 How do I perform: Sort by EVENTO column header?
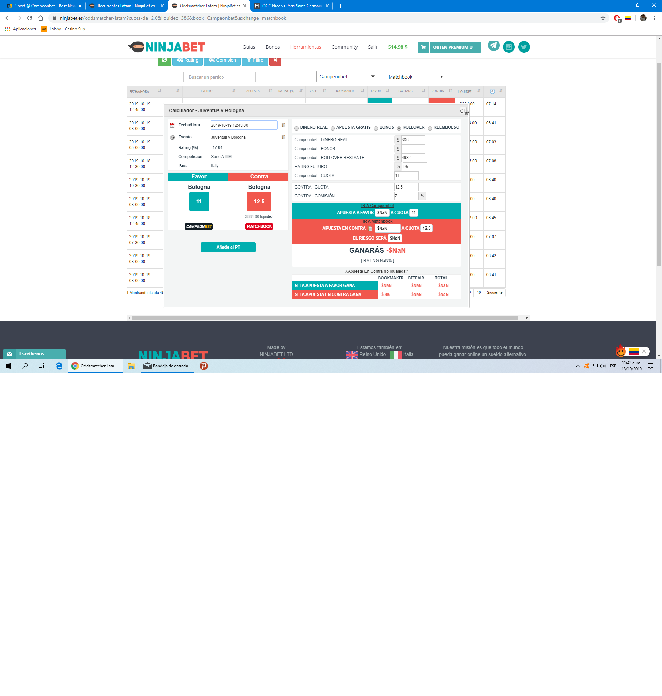click(x=210, y=91)
